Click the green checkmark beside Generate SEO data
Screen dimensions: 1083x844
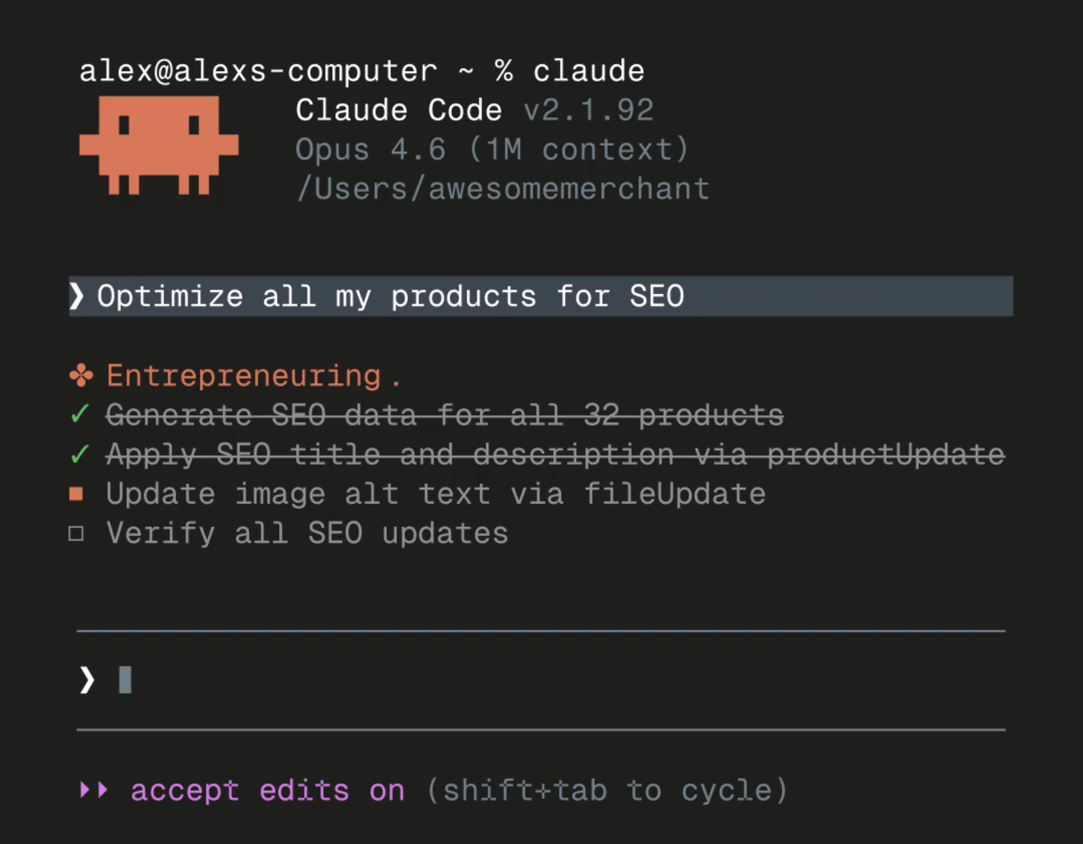pos(79,414)
